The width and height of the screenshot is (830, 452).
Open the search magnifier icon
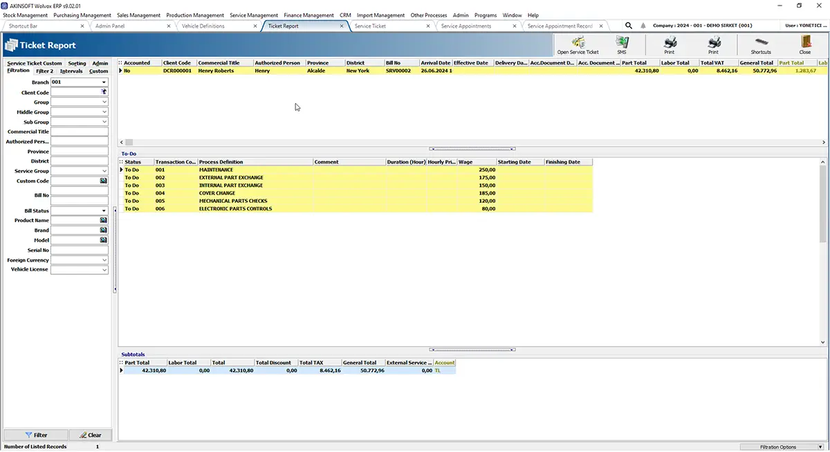[x=629, y=26]
